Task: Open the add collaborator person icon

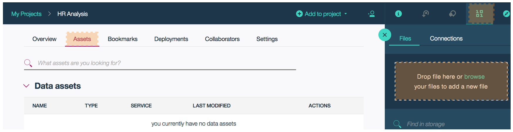Action: [x=371, y=14]
